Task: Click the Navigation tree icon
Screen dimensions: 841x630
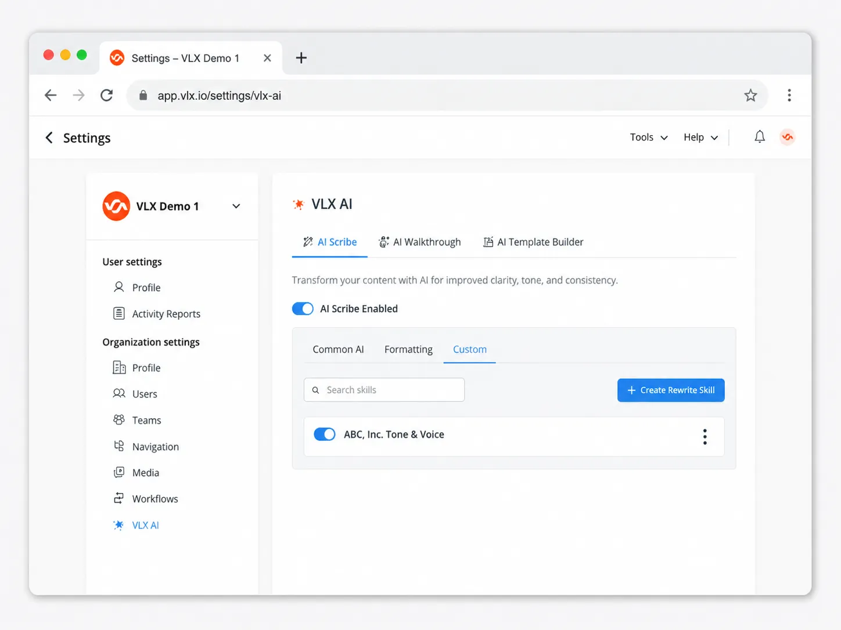Action: (119, 446)
